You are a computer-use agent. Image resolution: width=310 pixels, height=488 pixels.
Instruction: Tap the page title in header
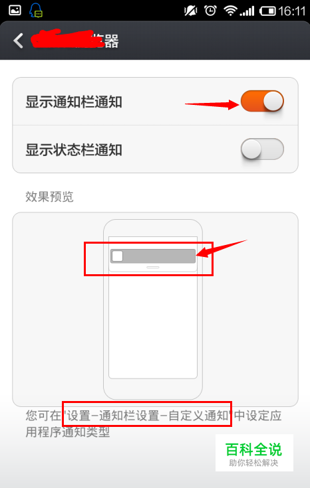click(75, 41)
